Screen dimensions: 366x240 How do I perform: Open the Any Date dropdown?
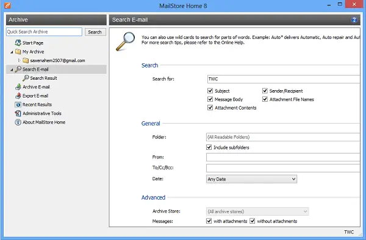[x=251, y=179]
